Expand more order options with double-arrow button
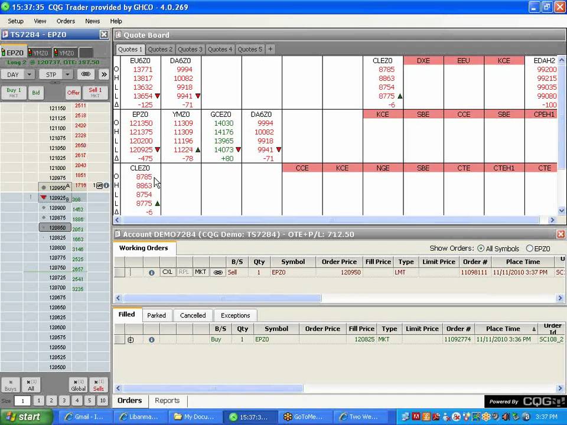This screenshot has width=567, height=425. click(104, 74)
